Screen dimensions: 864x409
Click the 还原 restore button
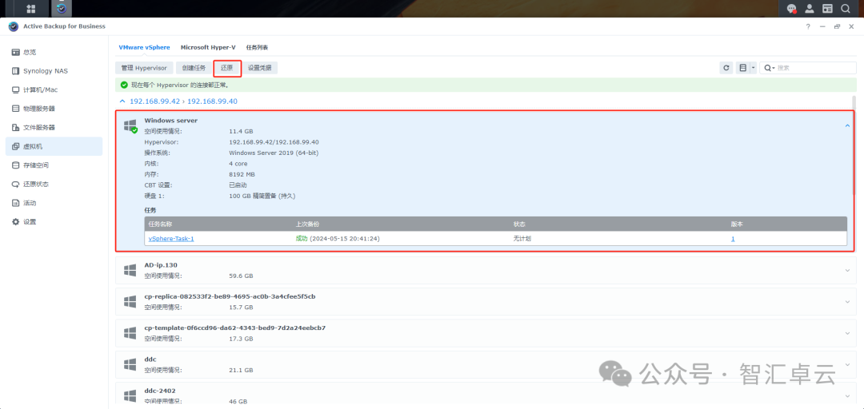227,68
